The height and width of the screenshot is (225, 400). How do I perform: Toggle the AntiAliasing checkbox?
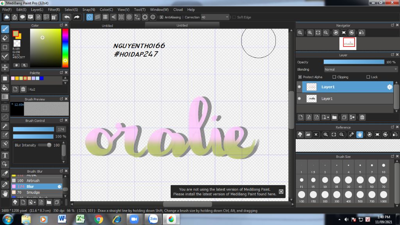[161, 17]
